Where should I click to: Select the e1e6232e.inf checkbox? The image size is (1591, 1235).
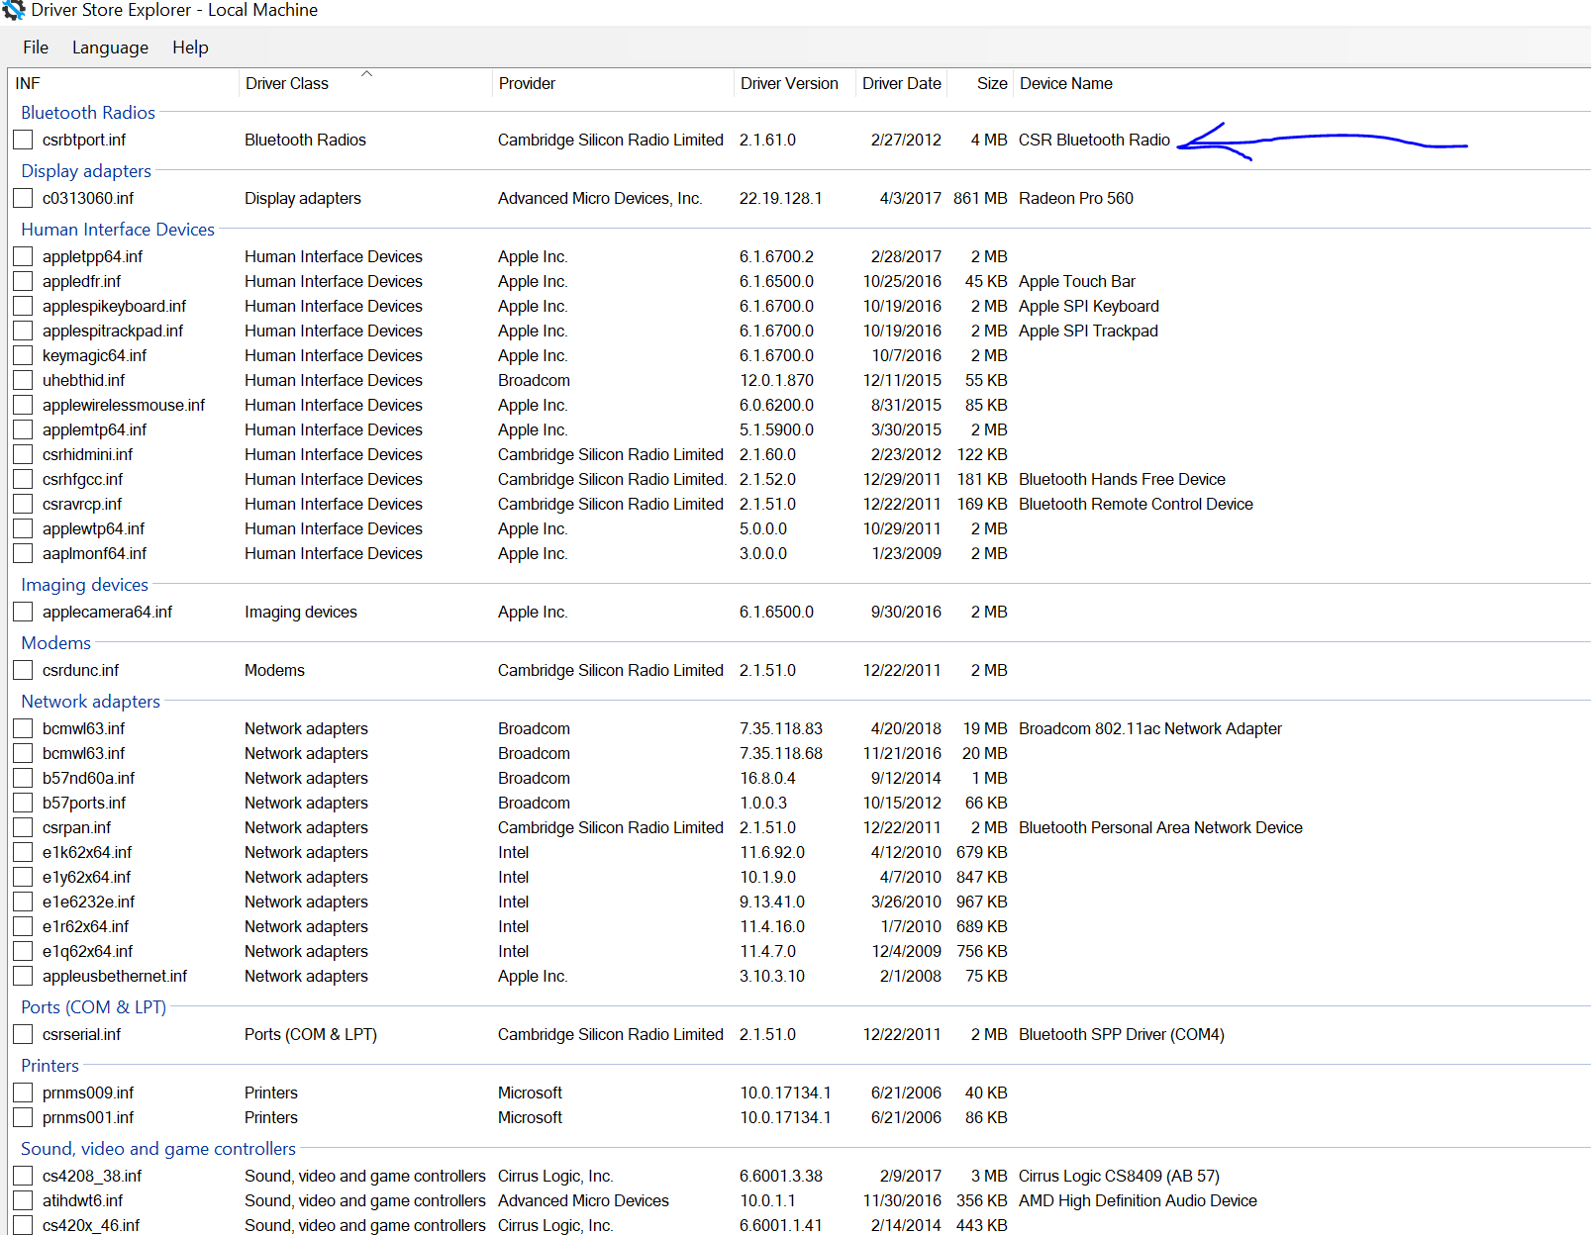[x=23, y=902]
